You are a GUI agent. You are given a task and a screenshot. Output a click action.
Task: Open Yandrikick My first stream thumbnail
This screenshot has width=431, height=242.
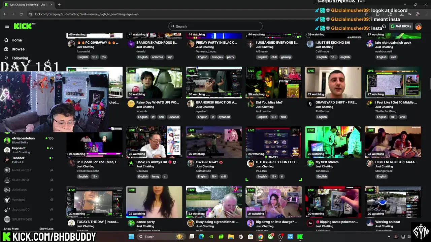(333, 142)
